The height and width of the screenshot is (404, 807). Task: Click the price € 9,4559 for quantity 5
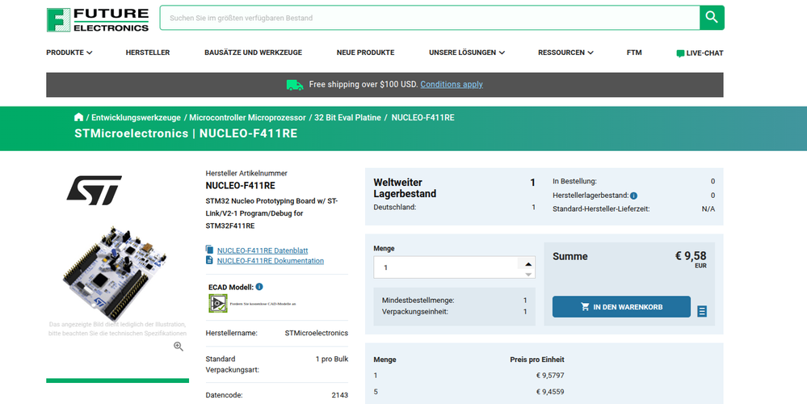point(550,392)
